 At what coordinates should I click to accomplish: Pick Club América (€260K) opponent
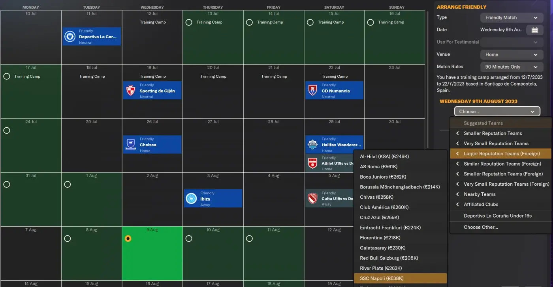(x=401, y=207)
